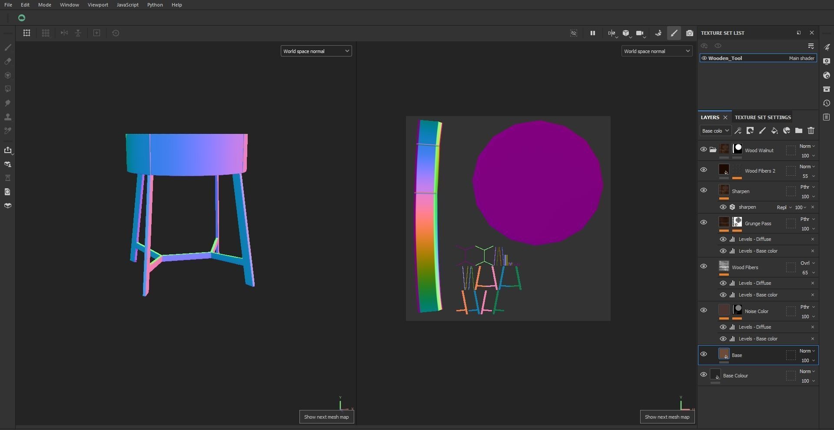834x430 pixels.
Task: Open Sharpen layer Pthr blend mode dropdown
Action: [x=807, y=187]
